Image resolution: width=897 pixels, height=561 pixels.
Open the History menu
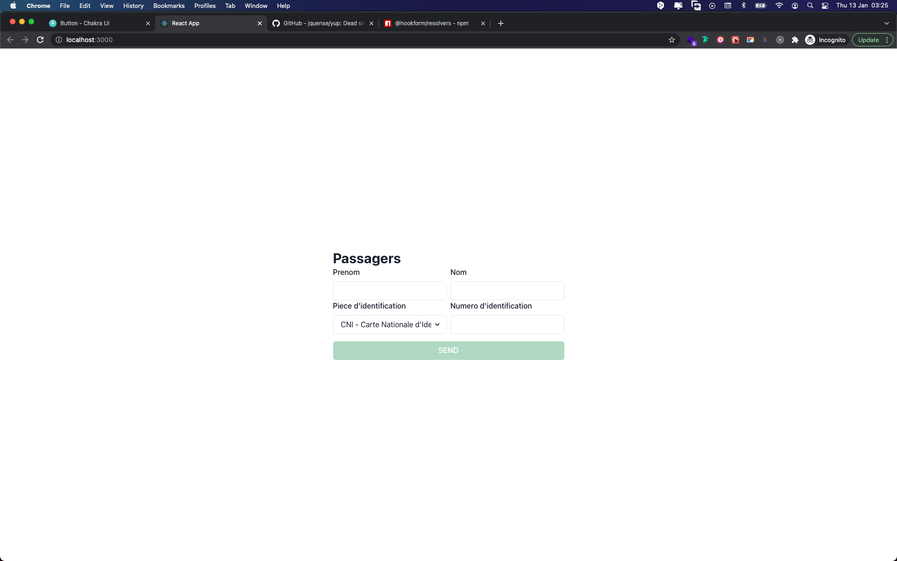click(132, 6)
